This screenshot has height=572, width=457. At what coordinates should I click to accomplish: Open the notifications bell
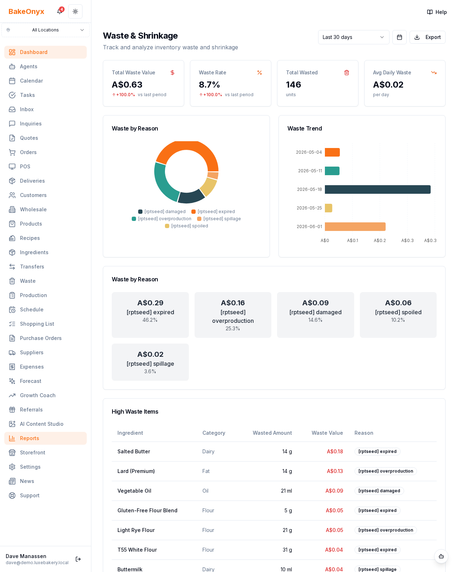pyautogui.click(x=60, y=11)
